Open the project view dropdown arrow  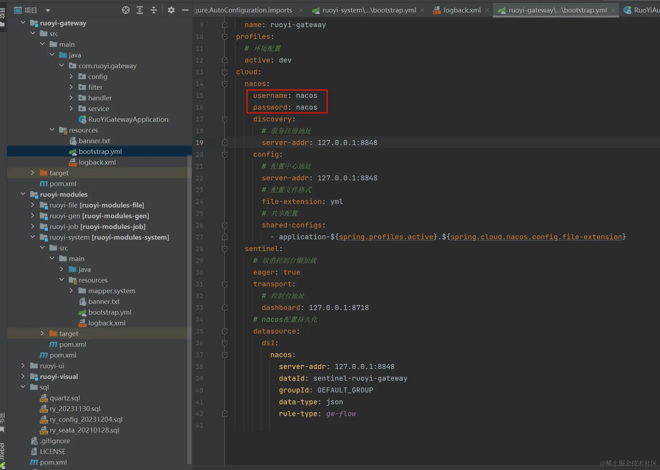[x=48, y=10]
